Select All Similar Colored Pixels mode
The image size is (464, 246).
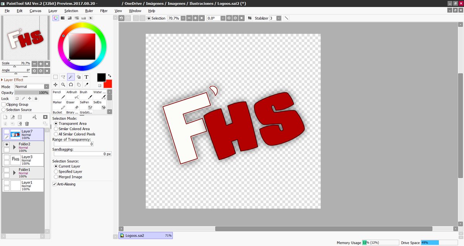[56, 134]
